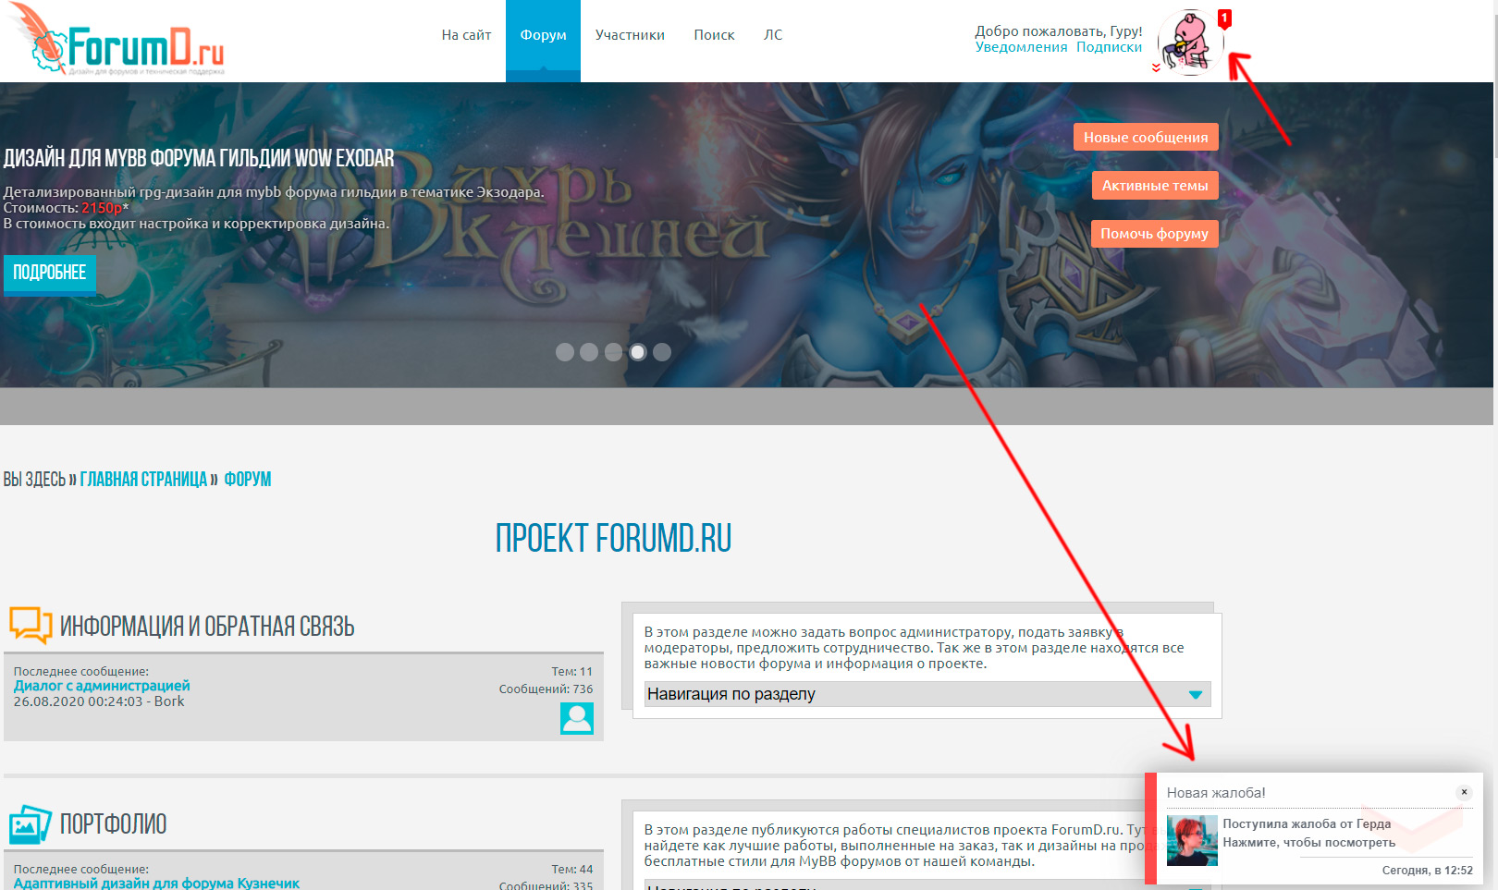Open 'Адаптивный дизайн для форума Кузнечик' link
Viewport: 1498px width, 890px height.
coord(156,883)
